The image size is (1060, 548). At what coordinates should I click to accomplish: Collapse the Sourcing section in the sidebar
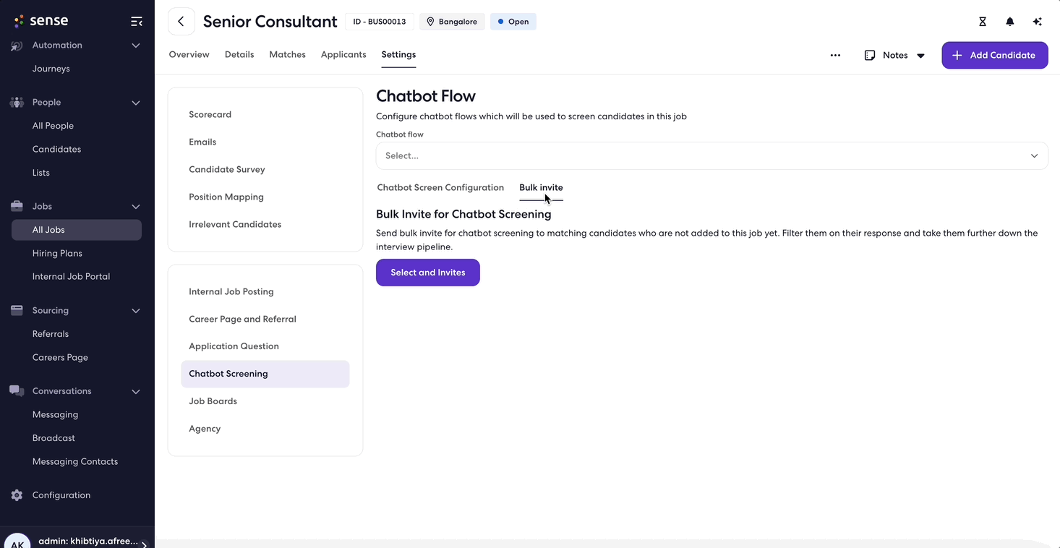pos(135,311)
